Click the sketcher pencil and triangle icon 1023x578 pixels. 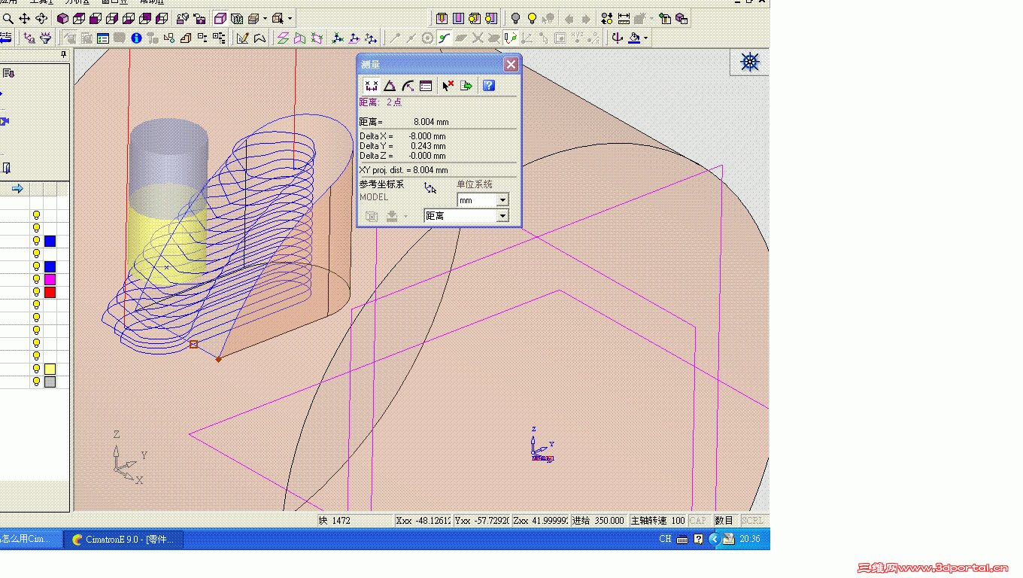(x=242, y=38)
